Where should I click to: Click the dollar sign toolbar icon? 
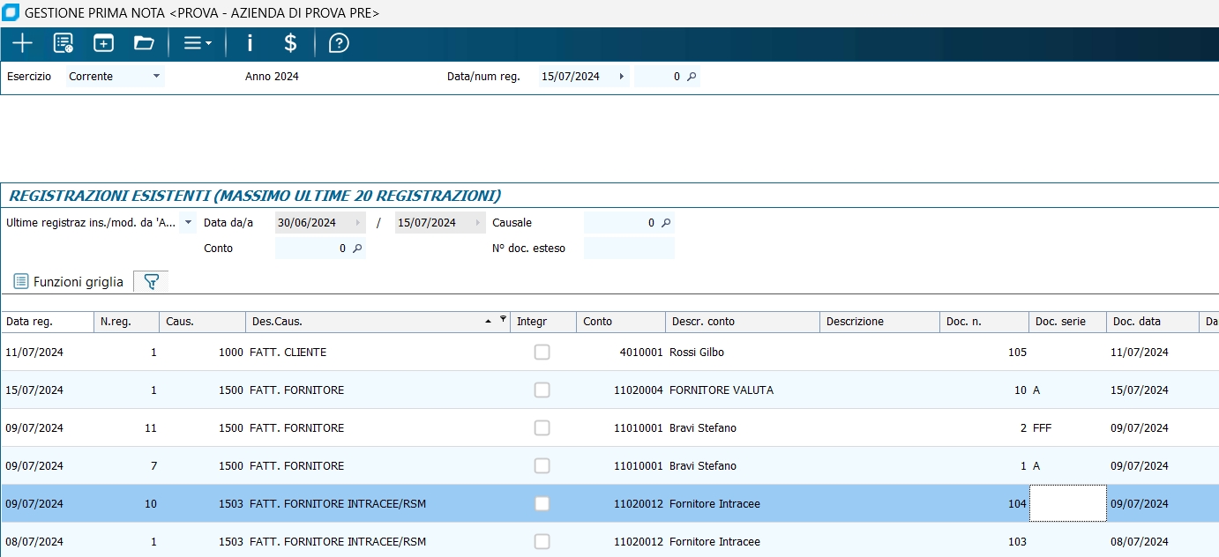[290, 43]
